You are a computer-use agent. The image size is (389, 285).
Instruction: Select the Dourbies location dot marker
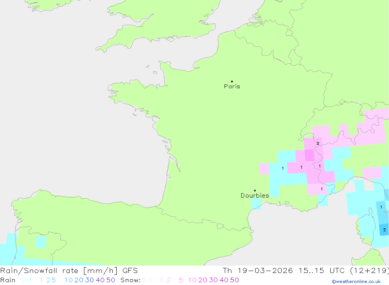tap(255, 191)
